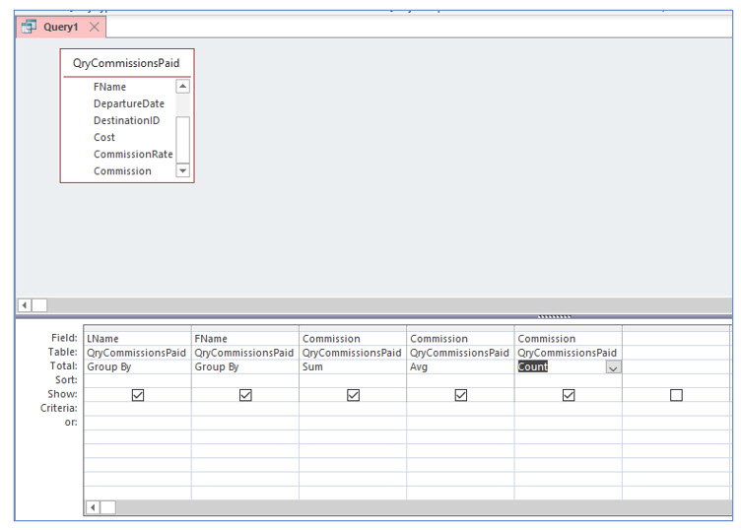741x530 pixels.
Task: Click the design grid left scroll arrow
Action: [93, 507]
